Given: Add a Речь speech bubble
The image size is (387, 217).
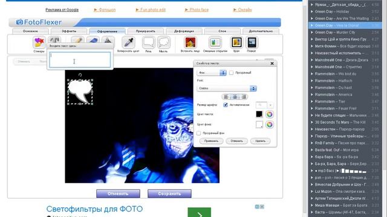Looking at the screenshot, I should pos(149,43).
